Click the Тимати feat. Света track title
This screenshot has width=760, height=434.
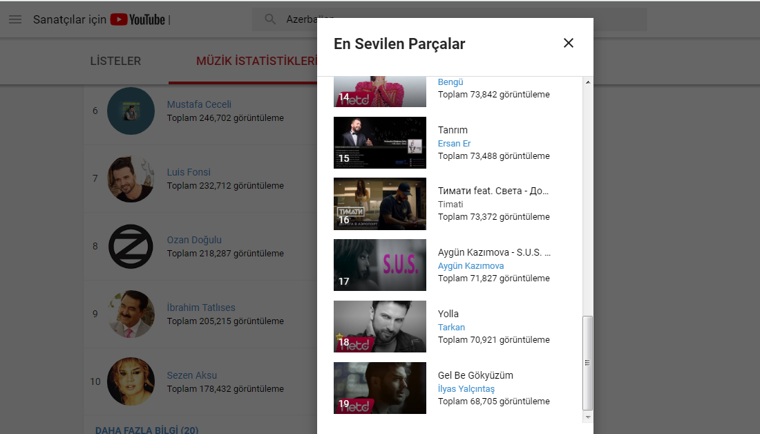point(493,191)
